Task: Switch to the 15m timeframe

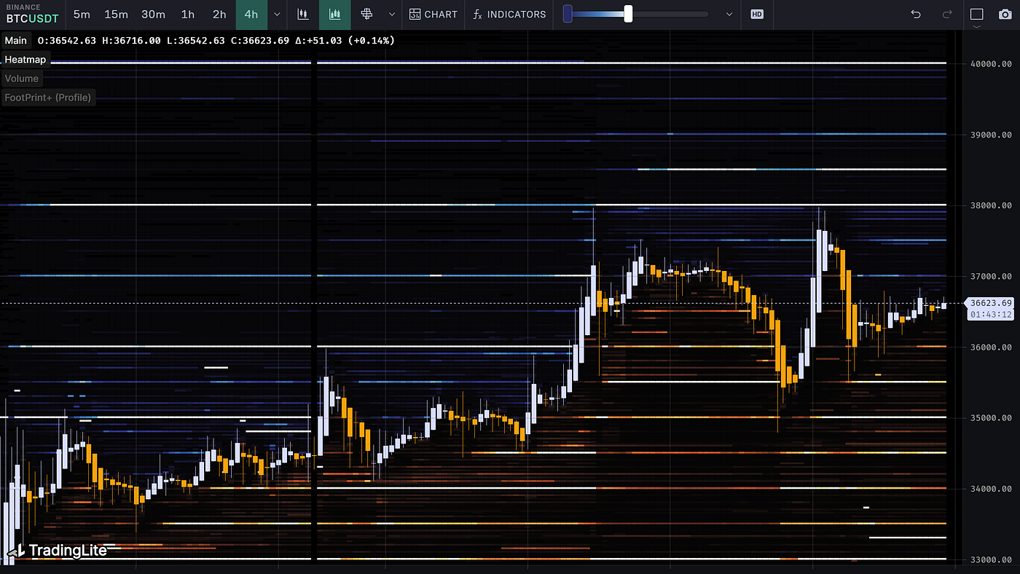Action: [x=116, y=15]
